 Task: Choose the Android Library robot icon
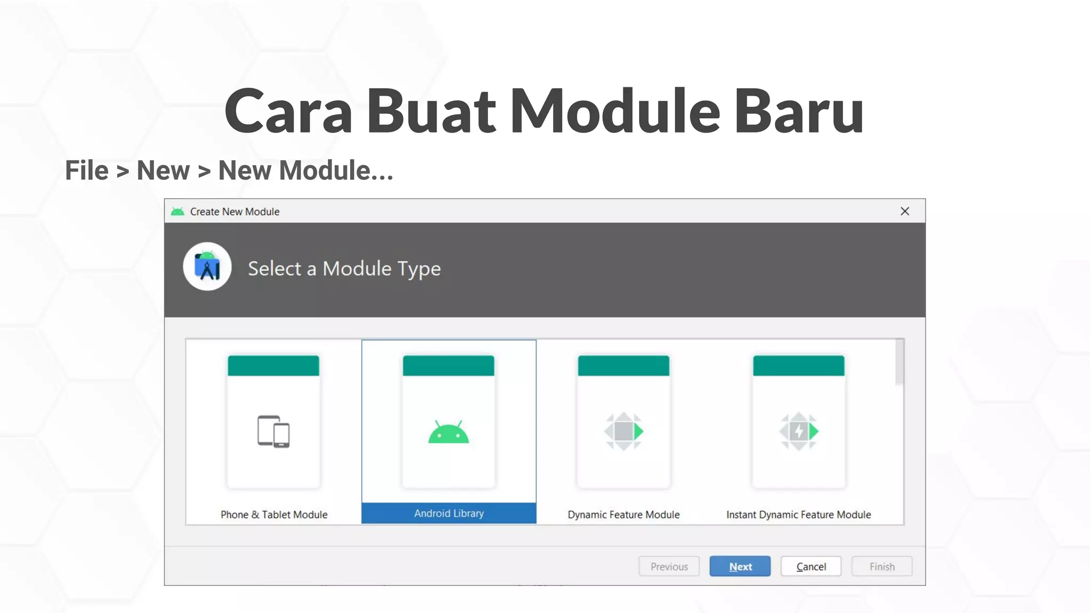click(x=449, y=432)
